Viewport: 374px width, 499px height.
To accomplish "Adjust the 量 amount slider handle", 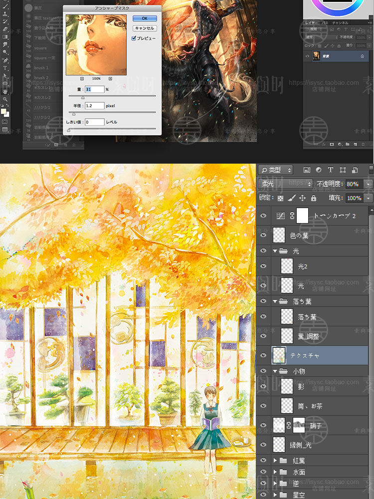I will point(83,98).
